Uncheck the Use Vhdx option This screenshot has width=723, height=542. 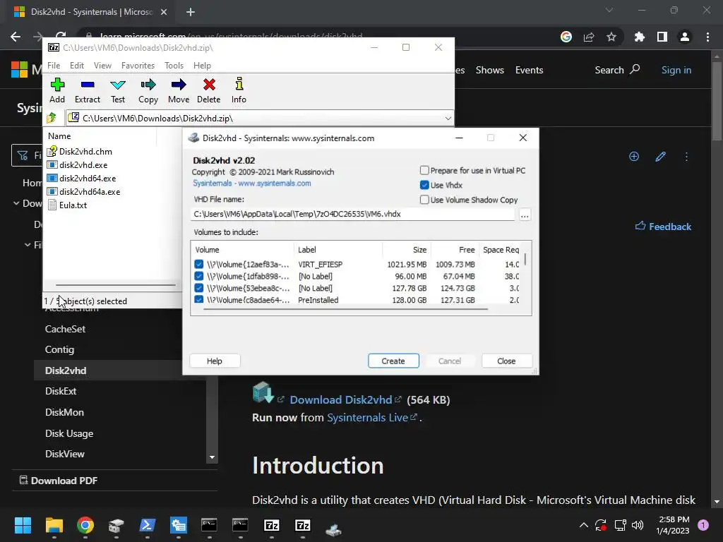[x=424, y=186]
